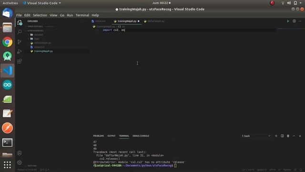Create a new terminal with plus icon
Screen dimensions: 305x172
pyautogui.click(x=276, y=136)
